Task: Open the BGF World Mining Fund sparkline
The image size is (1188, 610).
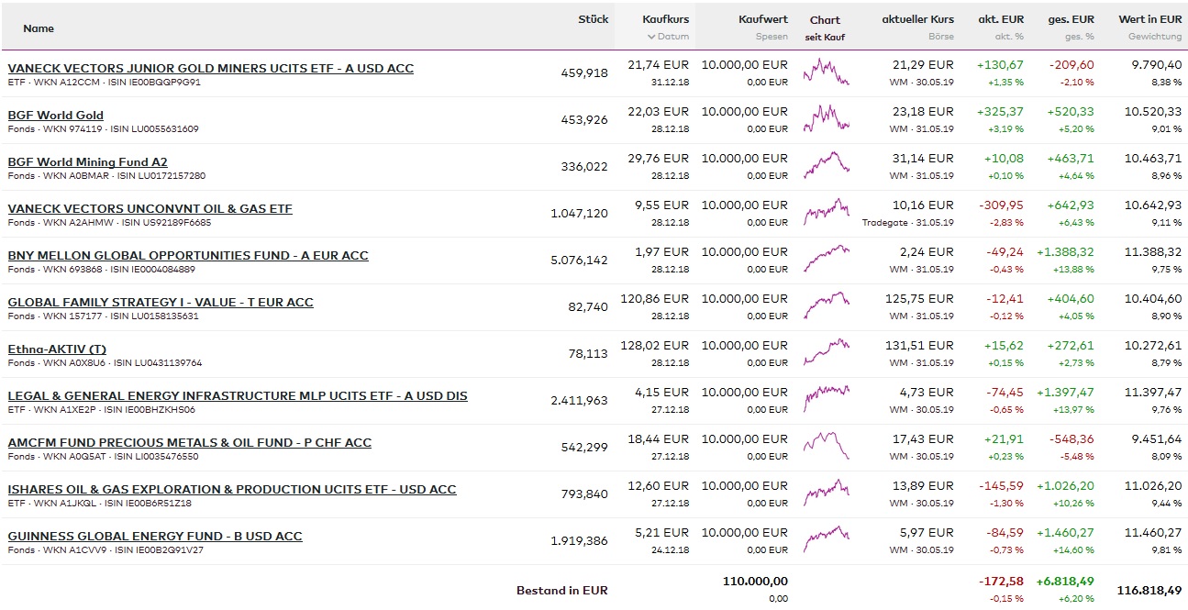Action: (x=826, y=166)
